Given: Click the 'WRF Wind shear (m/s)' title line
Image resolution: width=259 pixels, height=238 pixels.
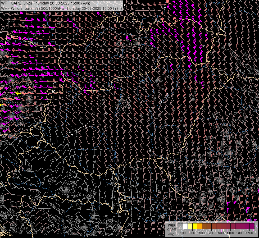Looking at the screenshot, I should (x=61, y=8).
